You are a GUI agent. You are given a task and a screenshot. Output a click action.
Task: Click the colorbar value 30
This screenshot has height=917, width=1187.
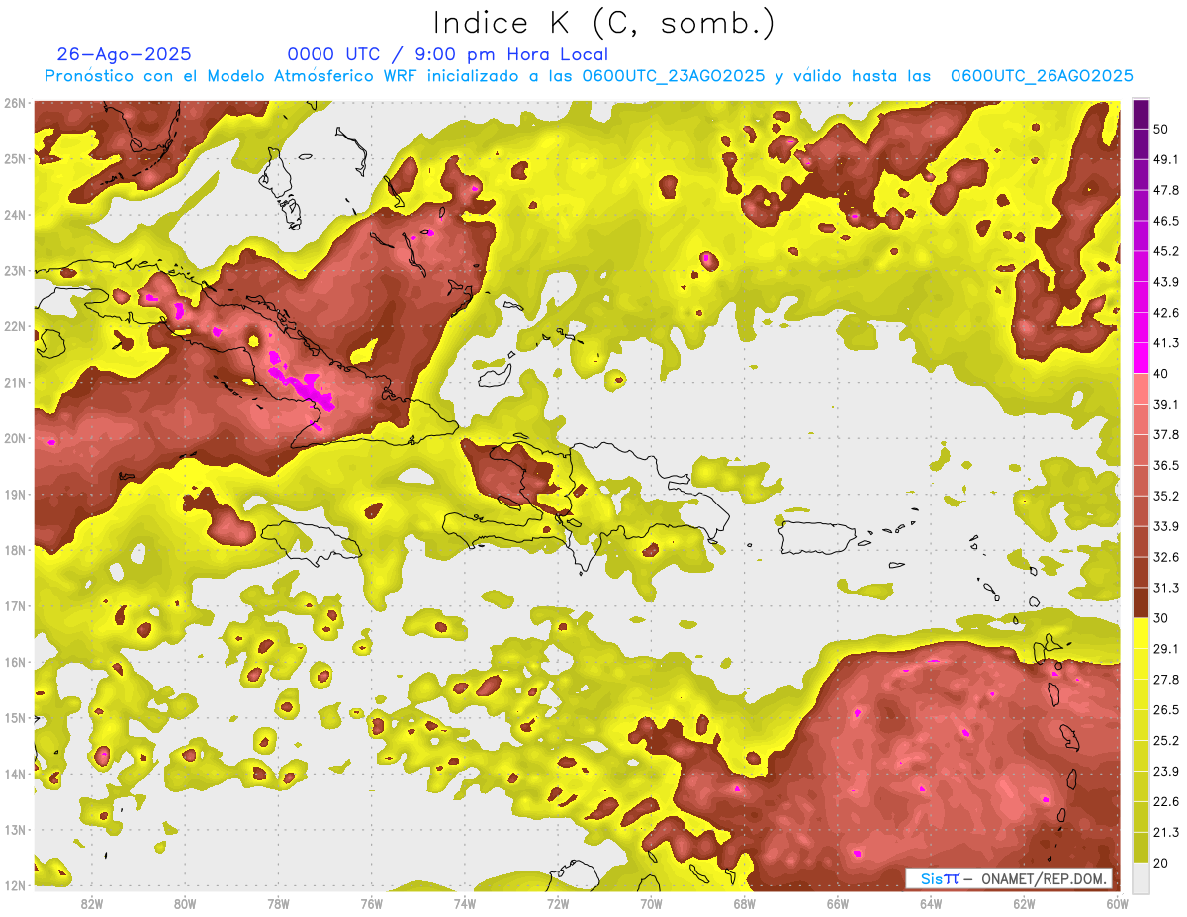[x=1161, y=618]
